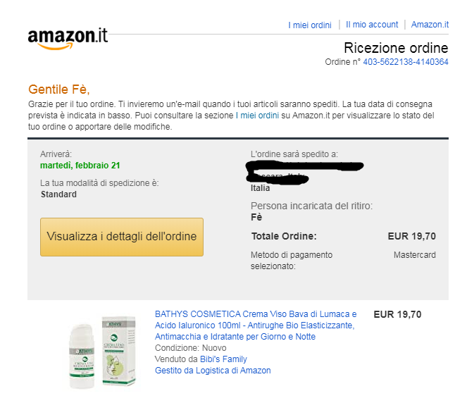Click the Ricezione ordine heading

point(396,48)
